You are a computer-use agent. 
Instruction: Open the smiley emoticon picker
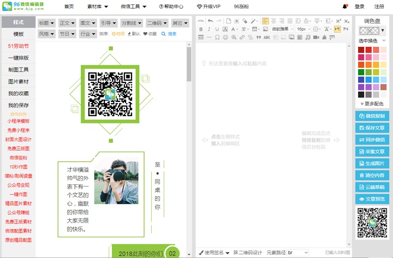click(225, 37)
